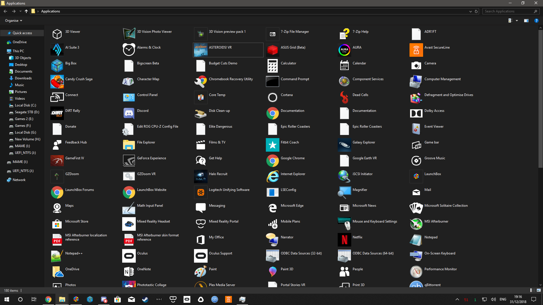Open the Action Center notifications

point(534,299)
